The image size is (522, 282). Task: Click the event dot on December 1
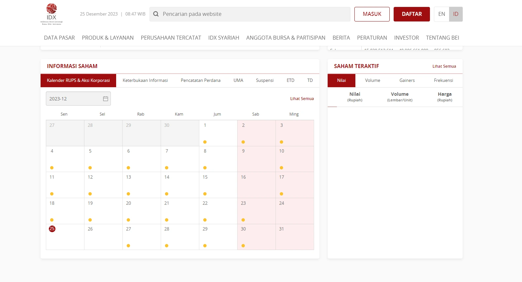point(205,142)
